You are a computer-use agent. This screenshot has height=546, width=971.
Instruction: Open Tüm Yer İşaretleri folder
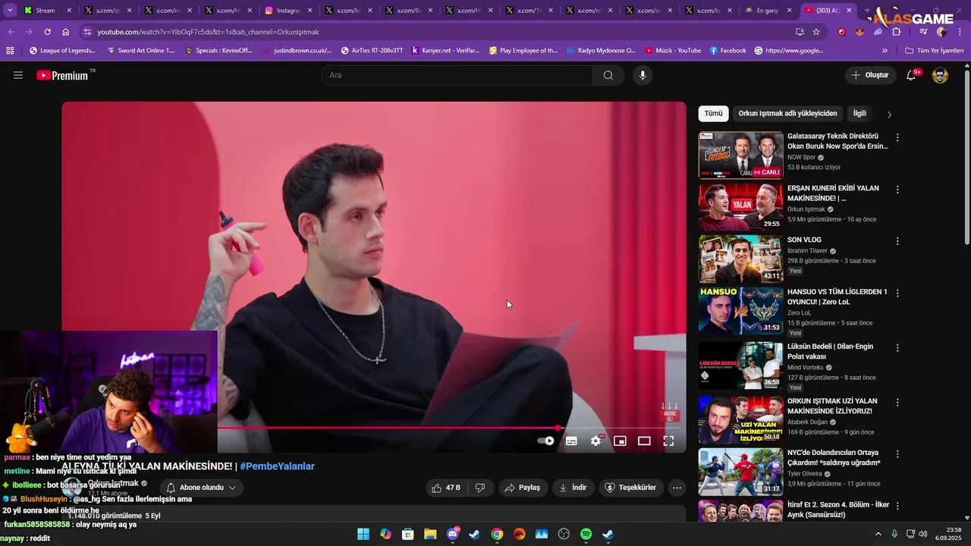934,51
